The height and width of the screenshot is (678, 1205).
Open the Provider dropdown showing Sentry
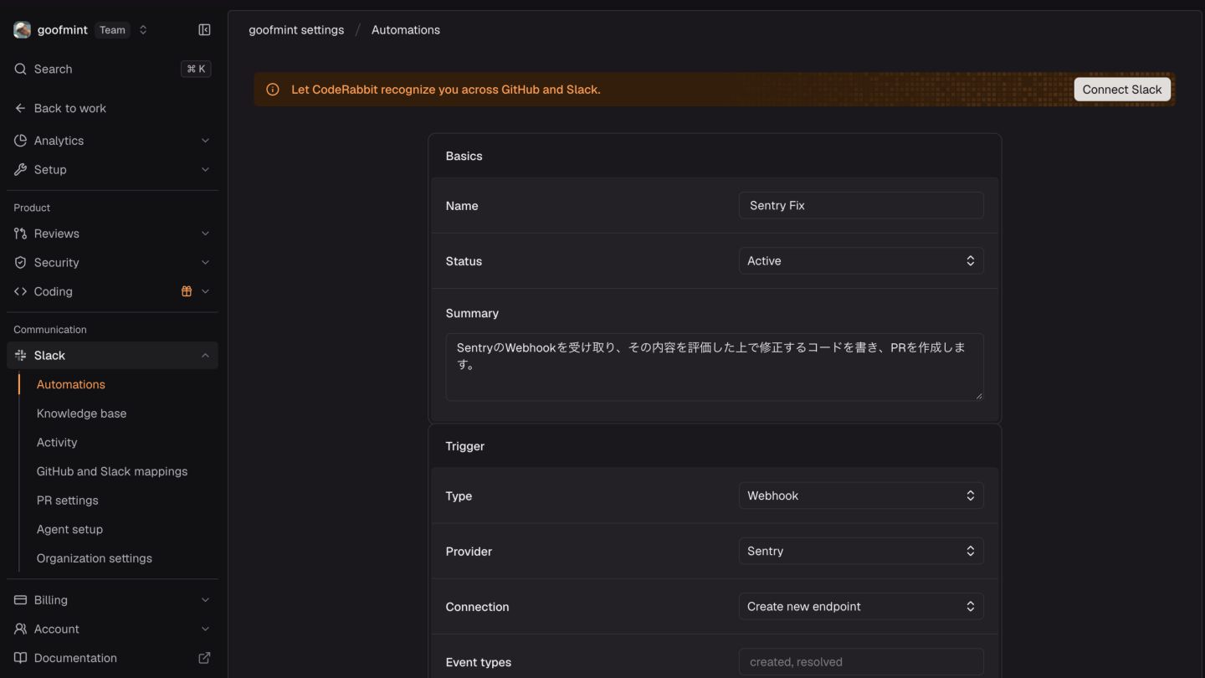(x=860, y=551)
